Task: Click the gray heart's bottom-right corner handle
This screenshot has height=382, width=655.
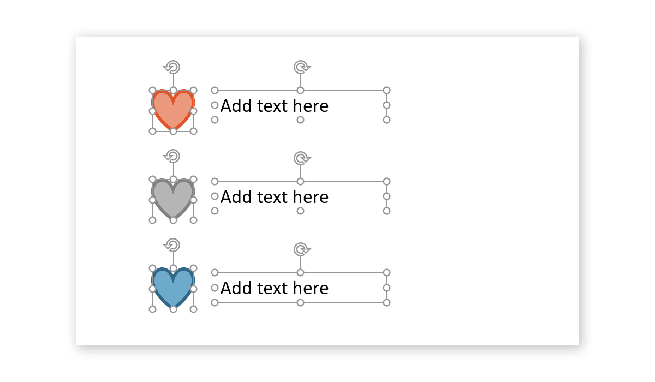Action: 193,220
